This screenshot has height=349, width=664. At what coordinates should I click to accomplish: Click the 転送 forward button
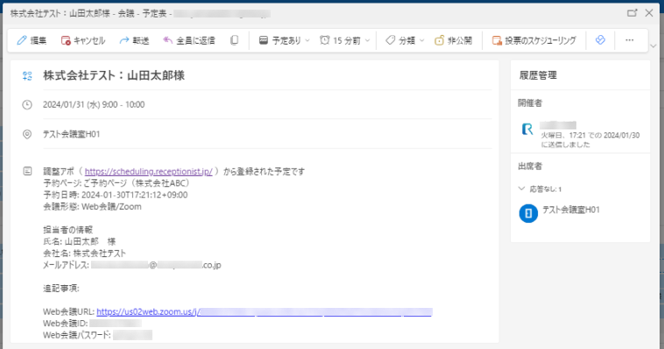tap(134, 40)
